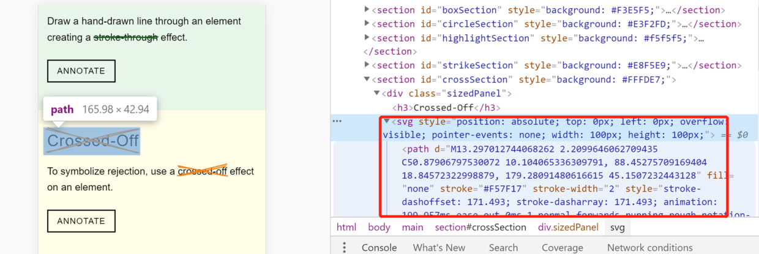Open the drawer kebab menu icon

coord(344,247)
